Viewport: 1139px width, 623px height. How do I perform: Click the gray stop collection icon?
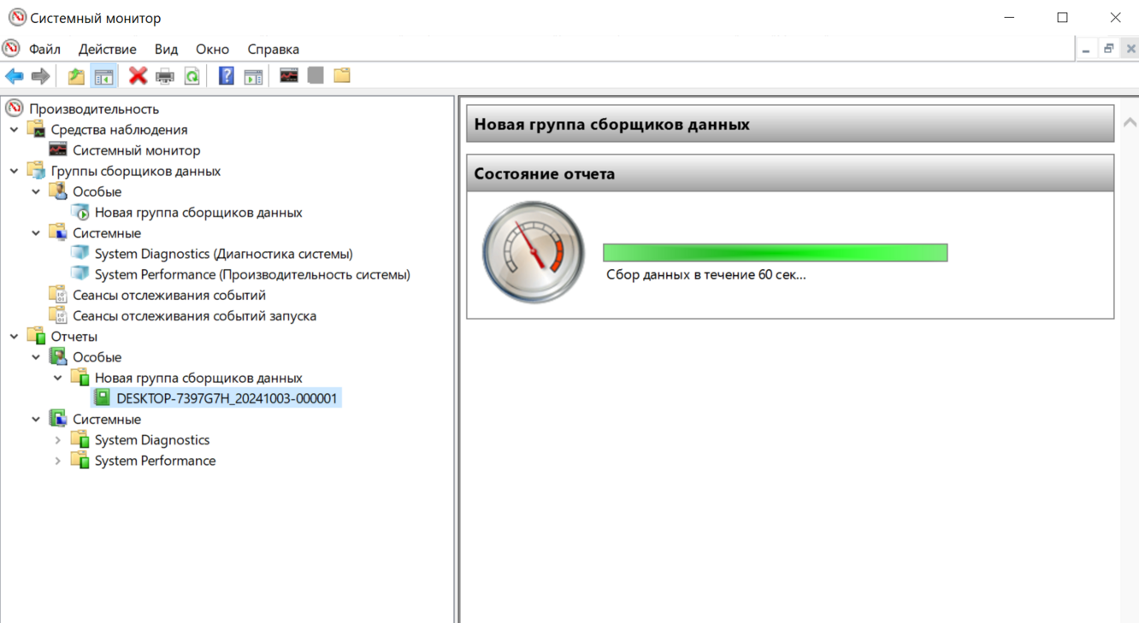316,76
